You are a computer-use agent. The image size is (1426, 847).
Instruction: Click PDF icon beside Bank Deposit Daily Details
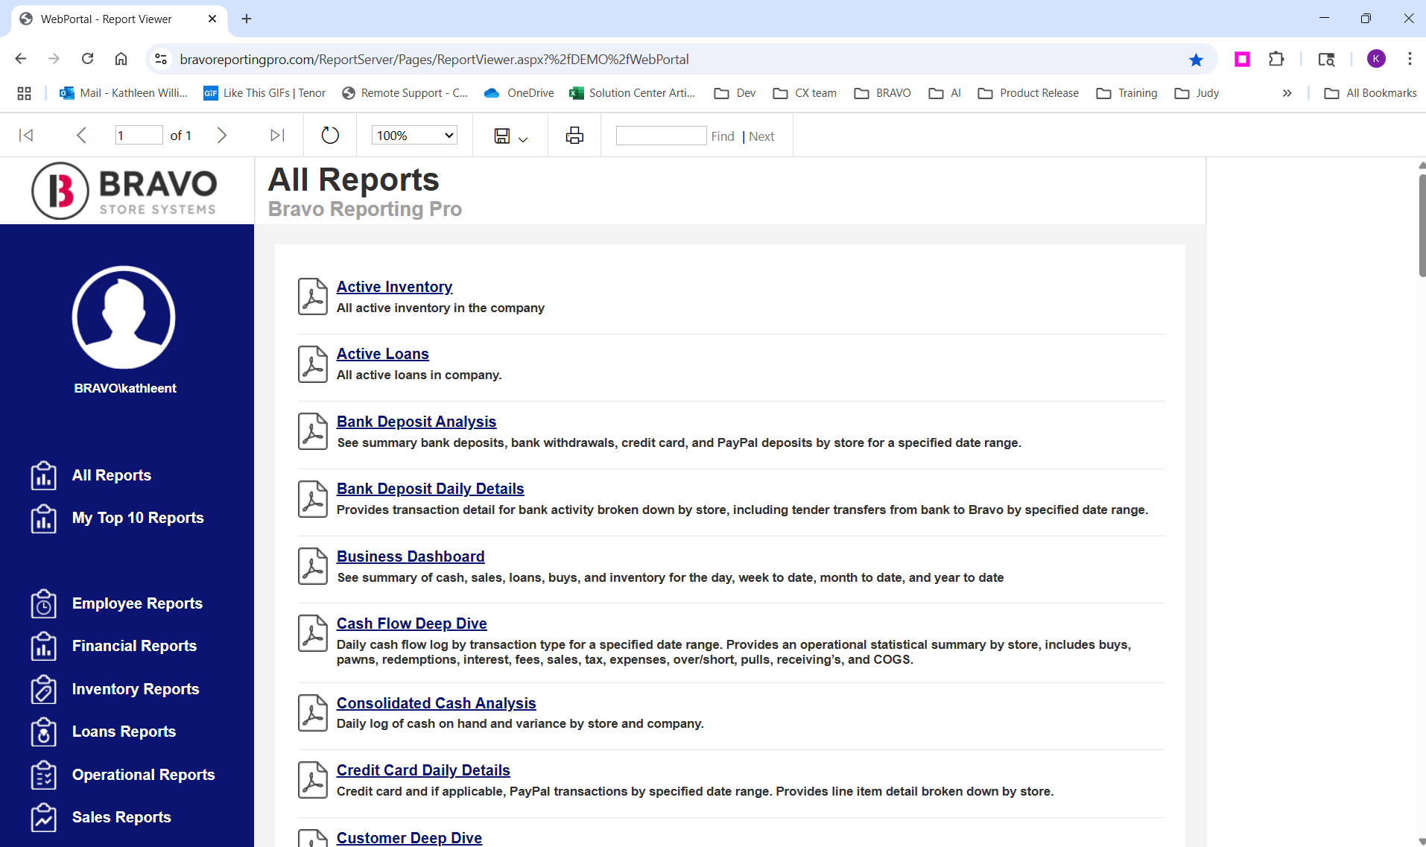pyautogui.click(x=313, y=498)
